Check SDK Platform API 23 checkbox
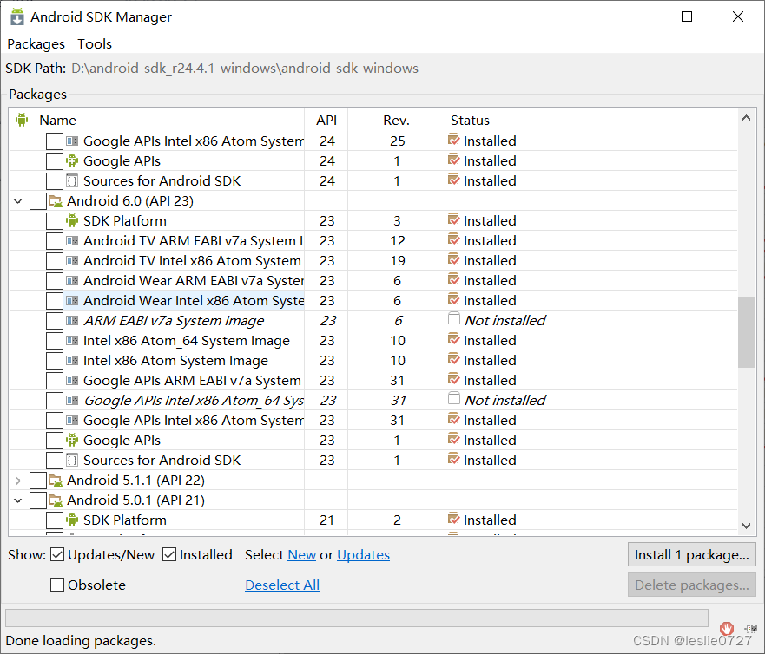The height and width of the screenshot is (654, 765). (x=55, y=220)
